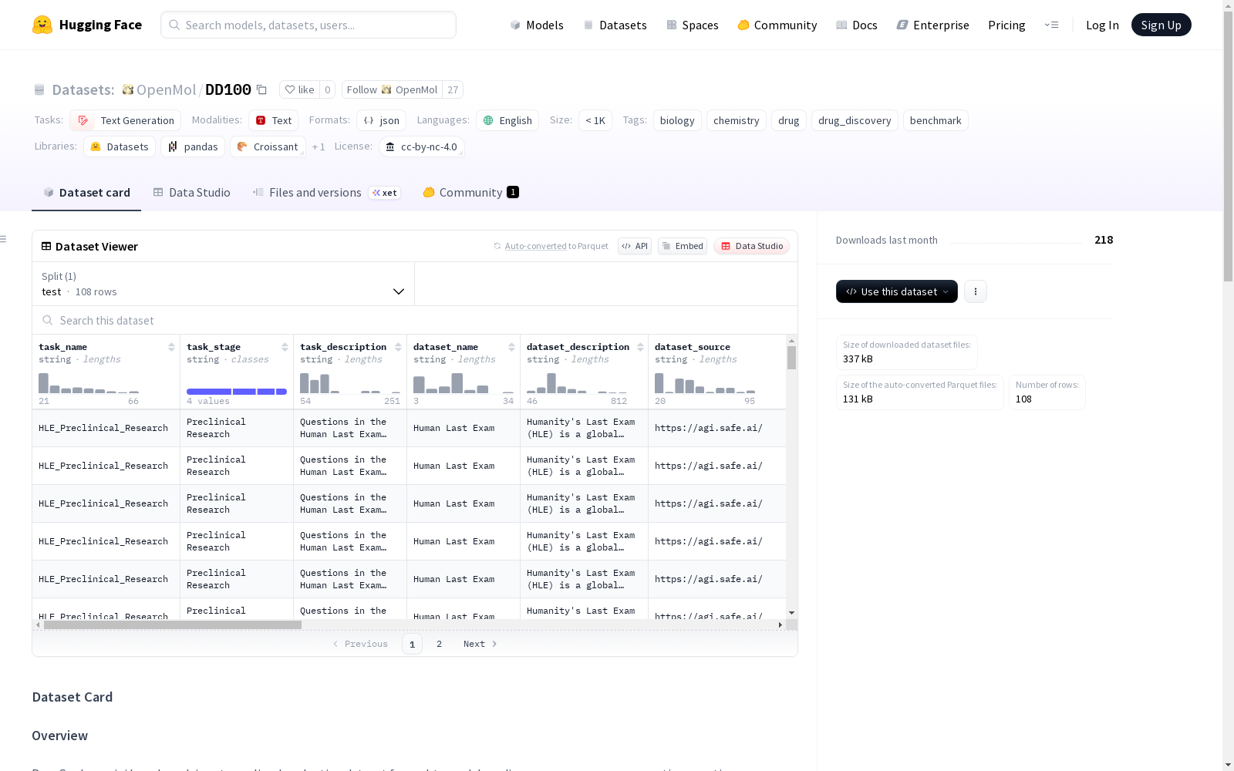Click the Next page button
Viewport: 1234px width, 771px height.
[x=480, y=644]
